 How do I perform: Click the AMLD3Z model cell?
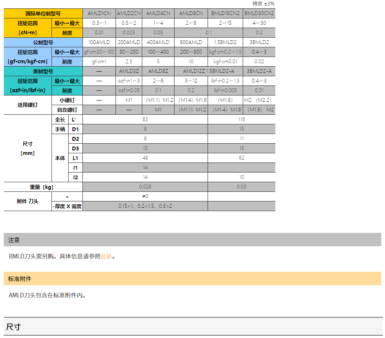pyautogui.click(x=129, y=71)
